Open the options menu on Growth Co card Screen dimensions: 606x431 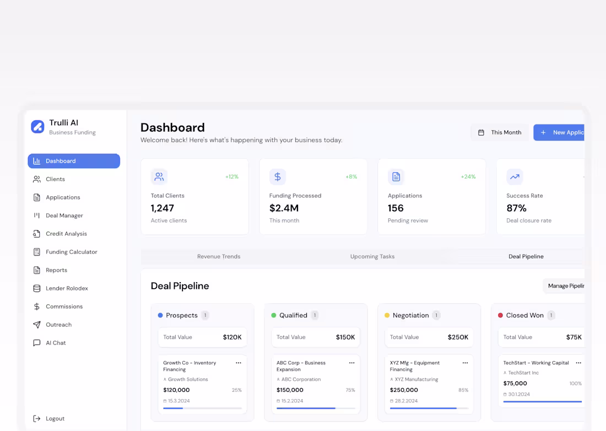pyautogui.click(x=239, y=363)
